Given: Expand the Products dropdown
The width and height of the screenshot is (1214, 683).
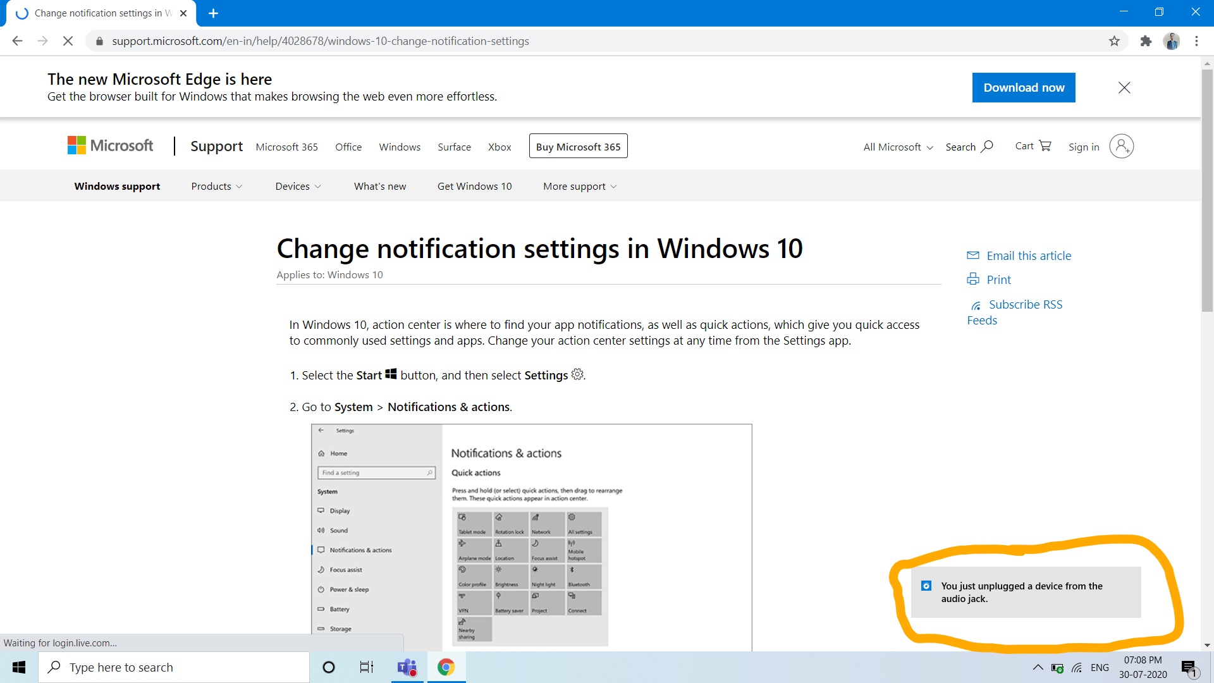Looking at the screenshot, I should coord(217,186).
